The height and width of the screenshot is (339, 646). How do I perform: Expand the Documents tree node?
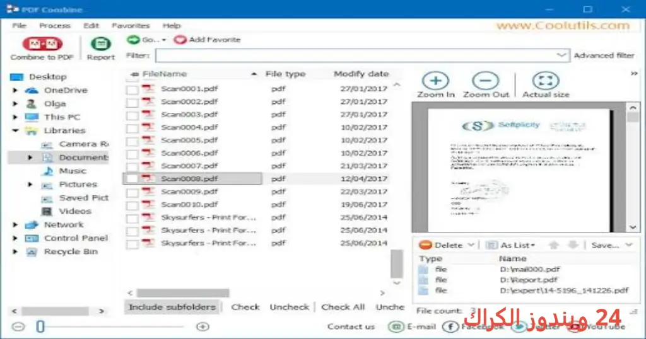tap(30, 158)
